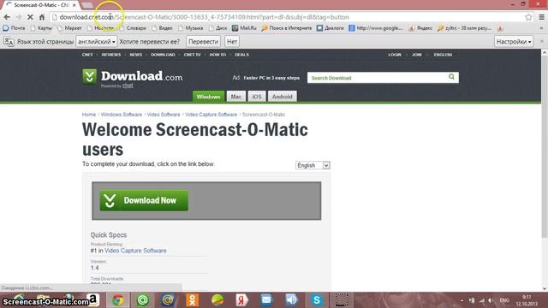This screenshot has height=308, width=548.
Task: Select the Windows platform tab
Action: [208, 97]
